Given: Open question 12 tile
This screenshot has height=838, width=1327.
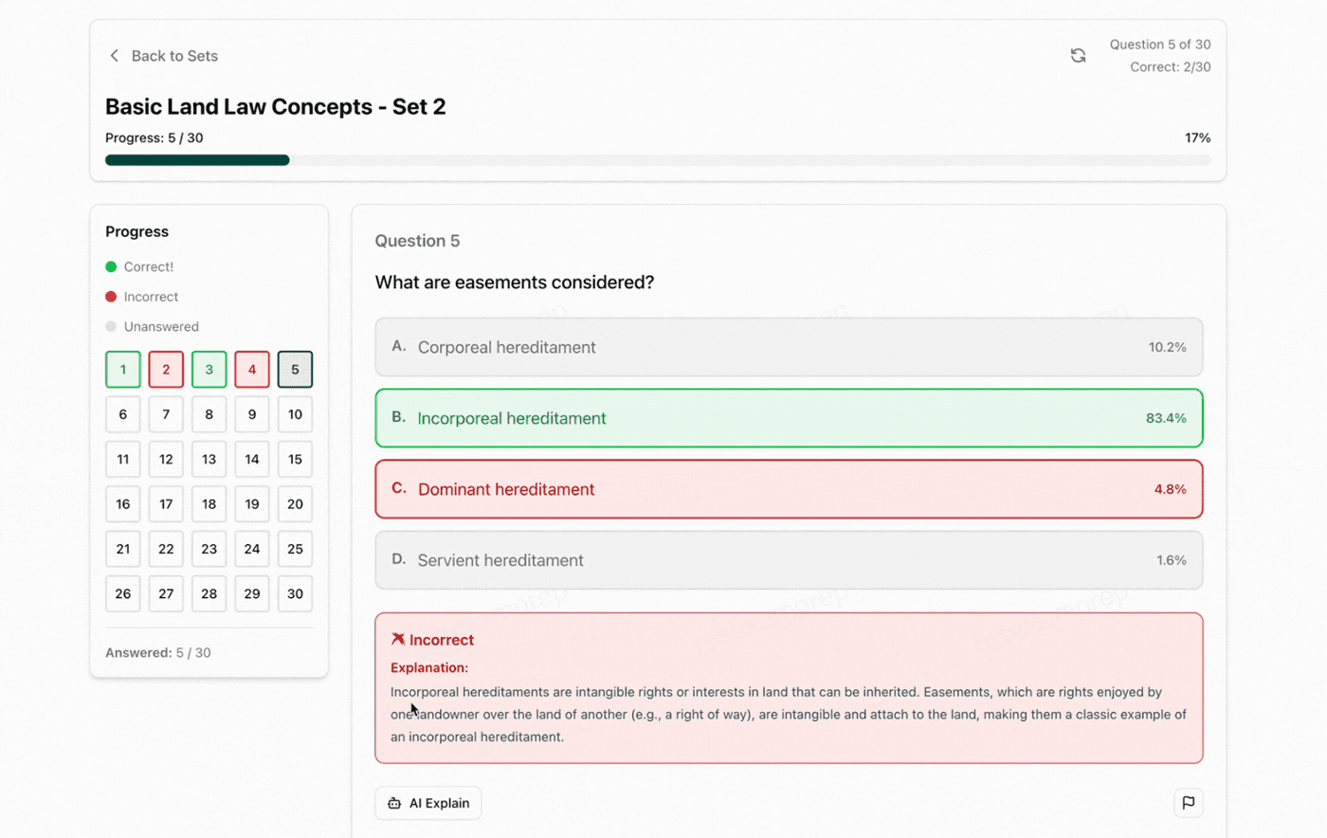Looking at the screenshot, I should click(x=166, y=459).
